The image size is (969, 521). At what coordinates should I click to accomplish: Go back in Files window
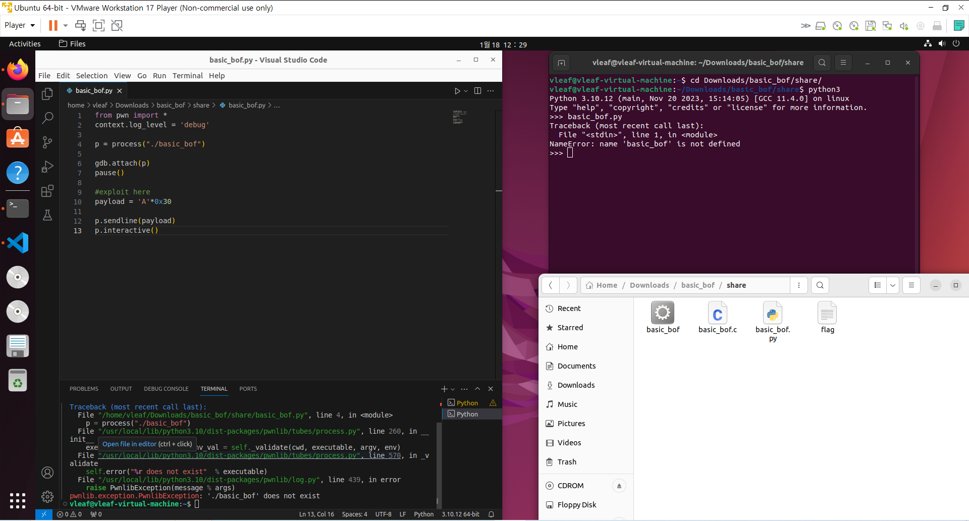coord(551,285)
